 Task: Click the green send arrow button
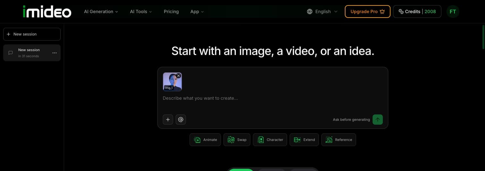(378, 120)
